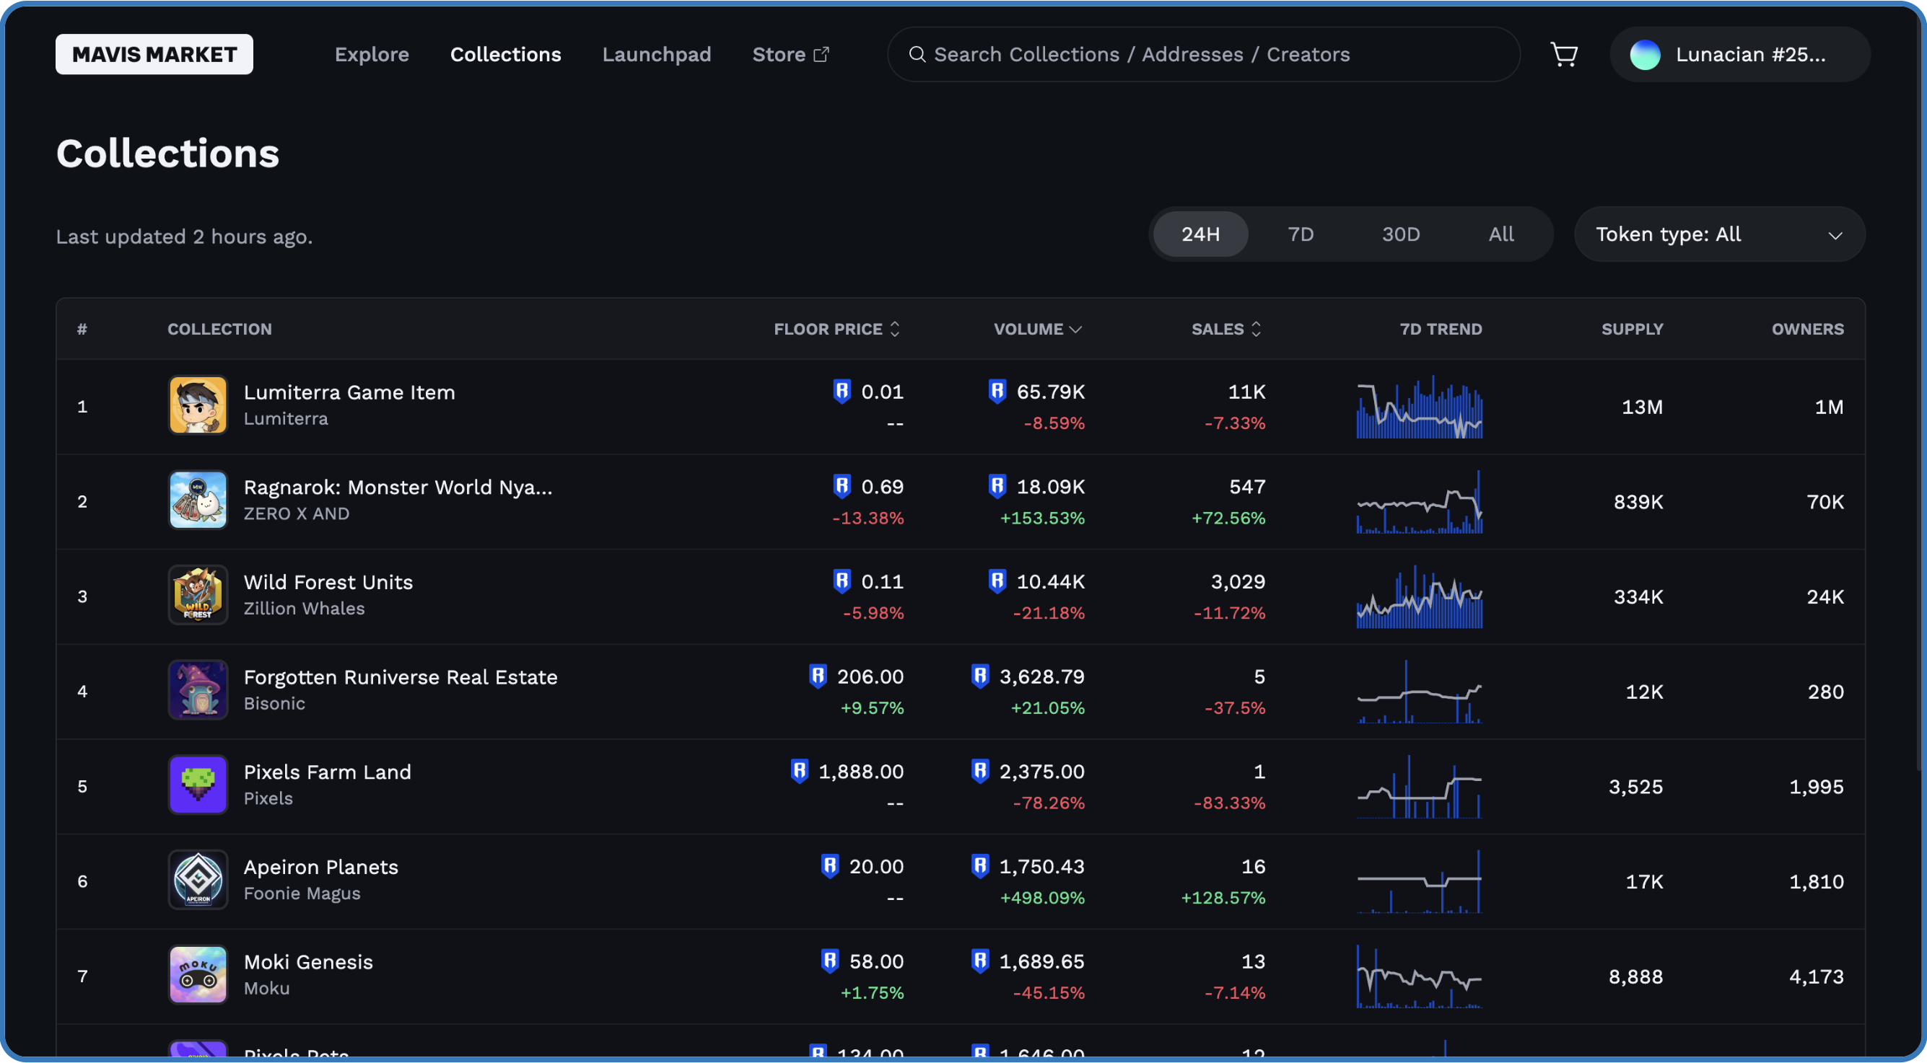Click the Apeiron Planets logo icon

click(x=198, y=881)
